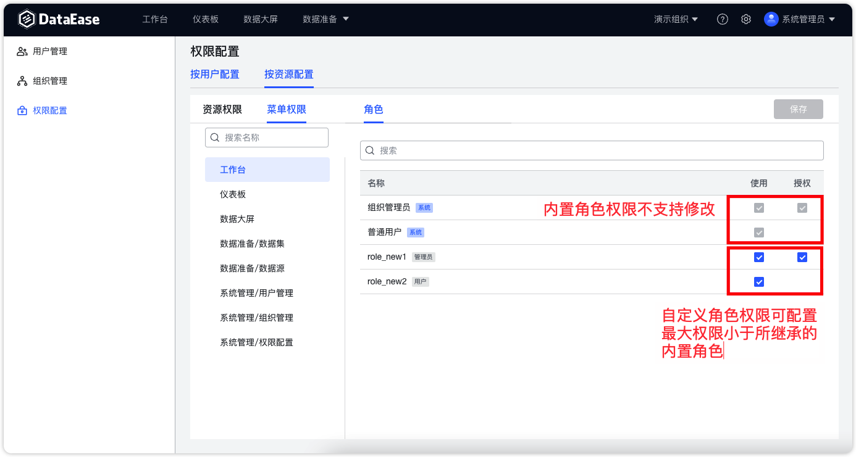Click the 用户管理 sidebar icon
The width and height of the screenshot is (856, 457).
pyautogui.click(x=22, y=51)
